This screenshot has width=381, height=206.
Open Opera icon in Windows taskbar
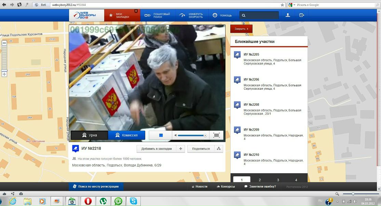coord(88,201)
